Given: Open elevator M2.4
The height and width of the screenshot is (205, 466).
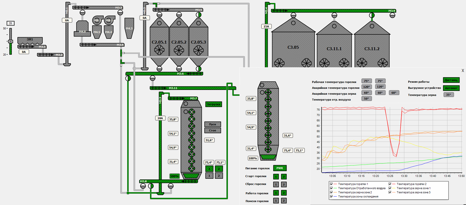Looking at the screenshot, I should point(267,35).
